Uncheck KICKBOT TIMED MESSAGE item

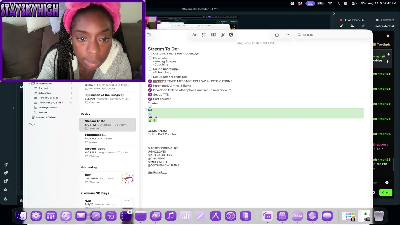[150, 81]
